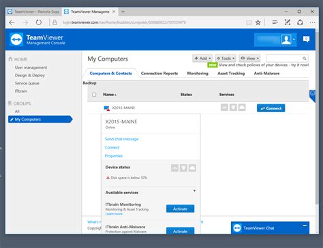This screenshot has height=248, width=323.
Task: Open the user account avatar menu
Action: 286,40
